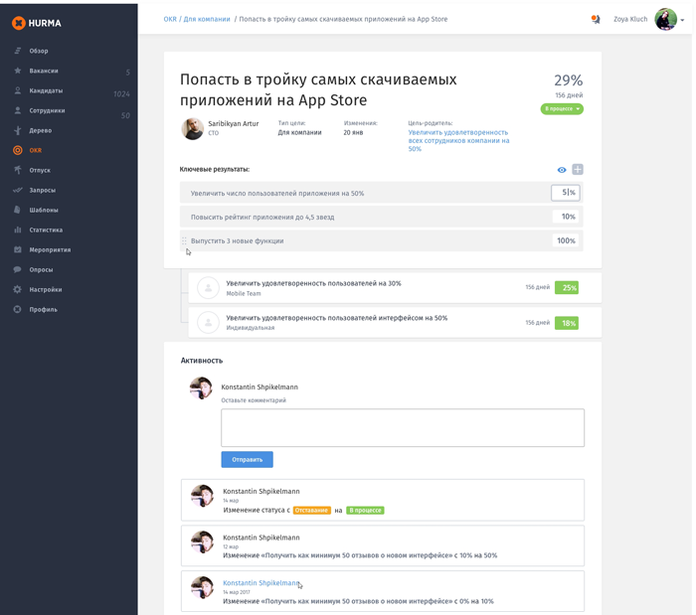696x615 pixels.
Task: Click the Сотрудники person icon
Action: (x=17, y=110)
